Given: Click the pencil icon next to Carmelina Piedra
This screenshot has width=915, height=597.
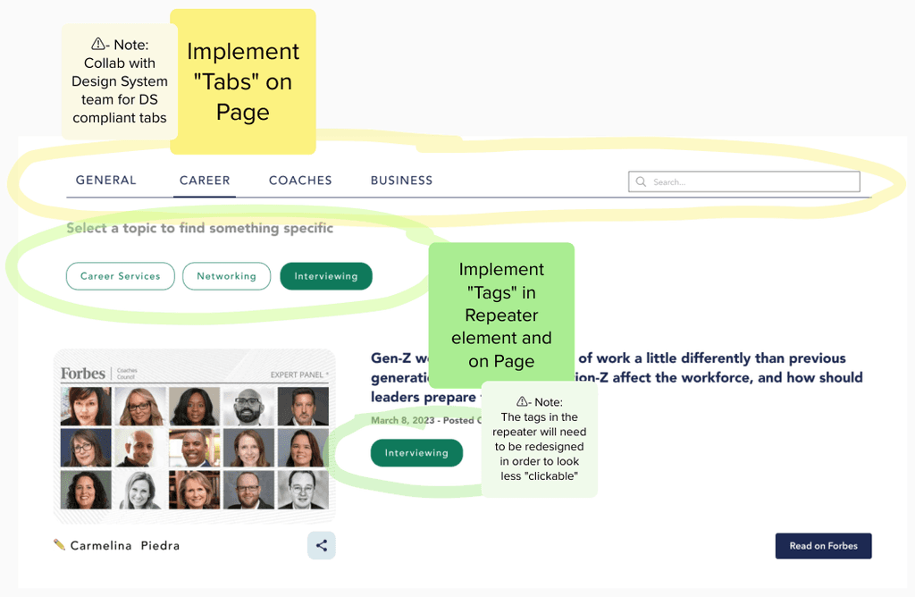Looking at the screenshot, I should [x=58, y=545].
